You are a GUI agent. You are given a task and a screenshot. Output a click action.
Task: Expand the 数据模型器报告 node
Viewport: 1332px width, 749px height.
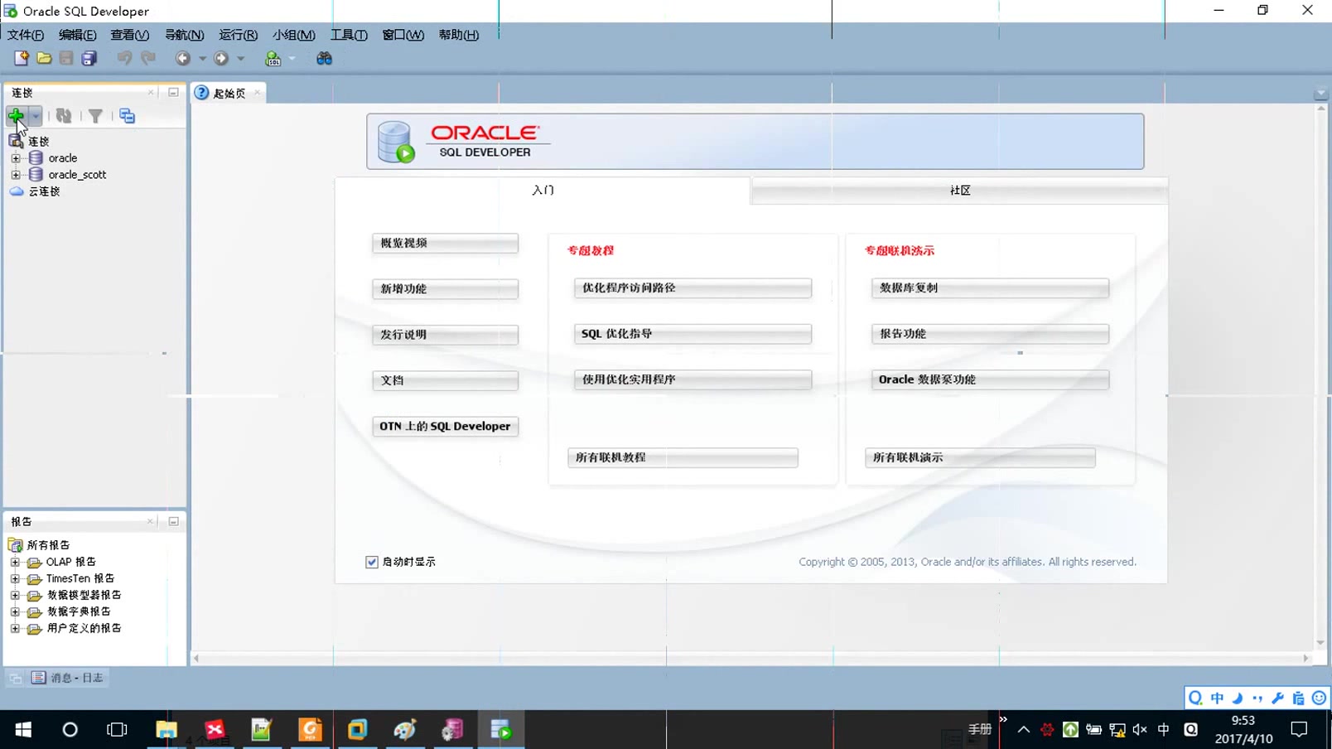(15, 595)
